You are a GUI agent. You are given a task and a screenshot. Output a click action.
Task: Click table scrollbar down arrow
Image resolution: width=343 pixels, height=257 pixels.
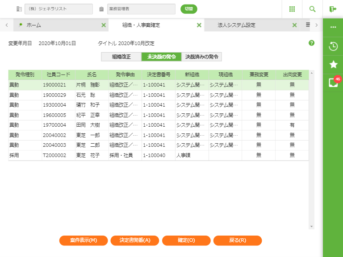coord(311,227)
